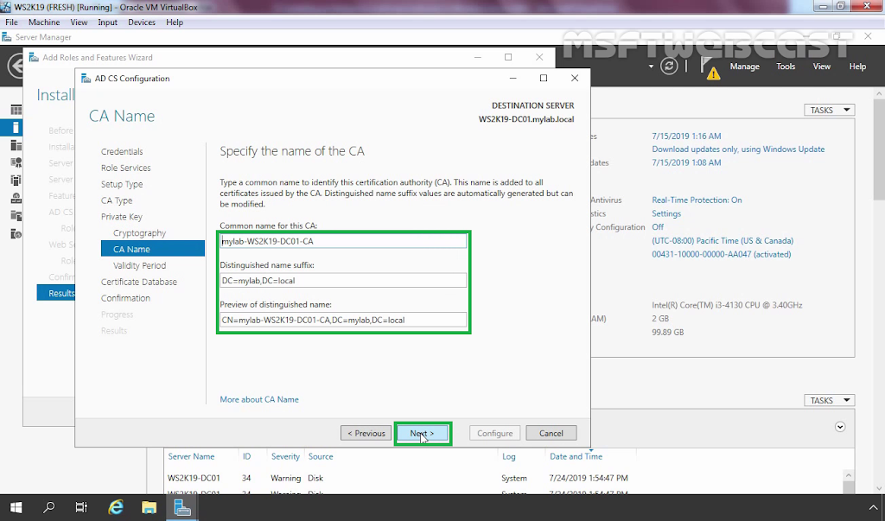Select All Servers icon in sidebar
This screenshot has height=521, width=885.
[x=16, y=146]
